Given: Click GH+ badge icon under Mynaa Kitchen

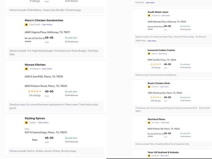Looking at the screenshot, I should click(x=26, y=69).
